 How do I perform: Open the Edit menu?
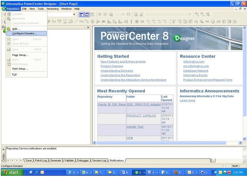click(x=24, y=9)
